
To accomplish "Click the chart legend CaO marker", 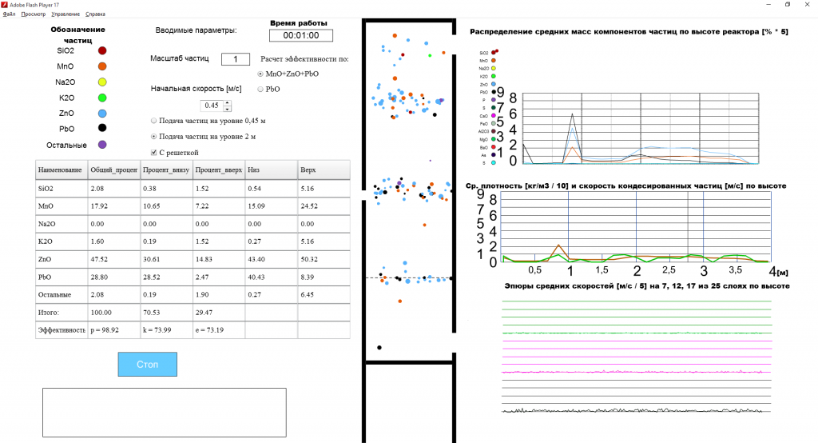I will click(x=494, y=115).
